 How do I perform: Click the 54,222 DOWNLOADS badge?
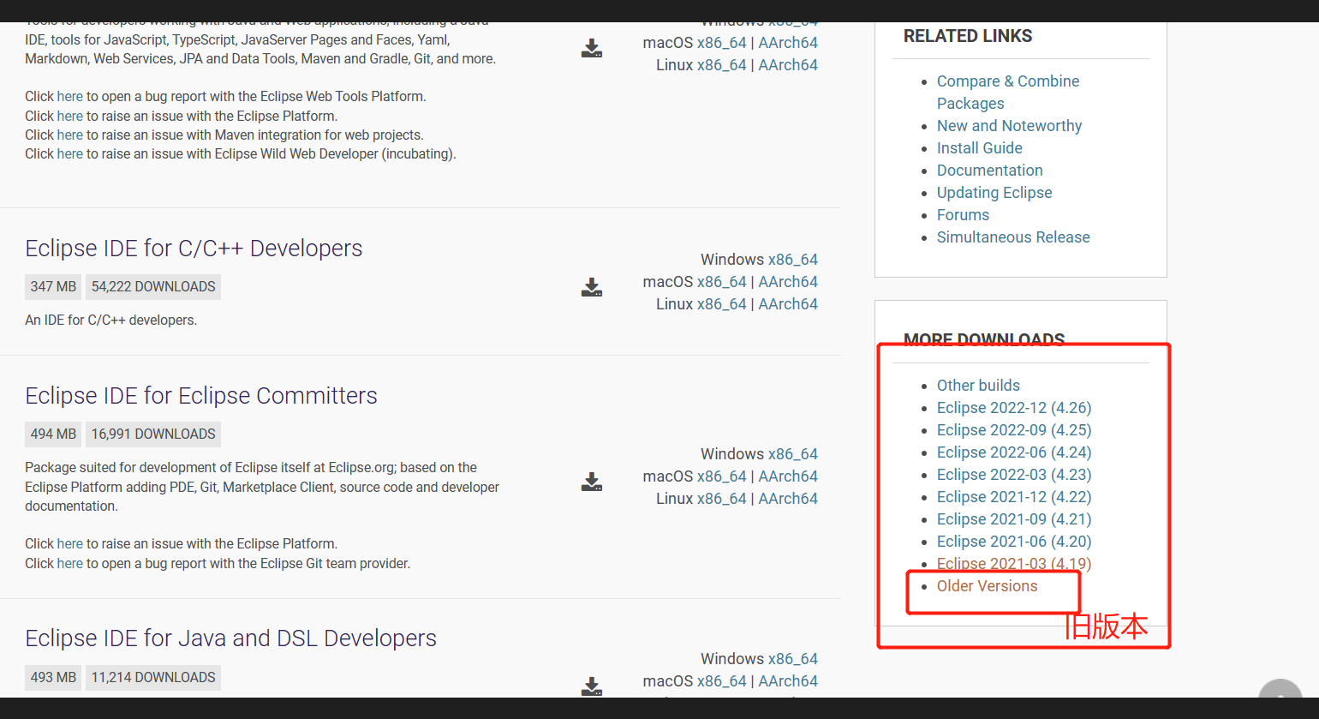tap(153, 287)
